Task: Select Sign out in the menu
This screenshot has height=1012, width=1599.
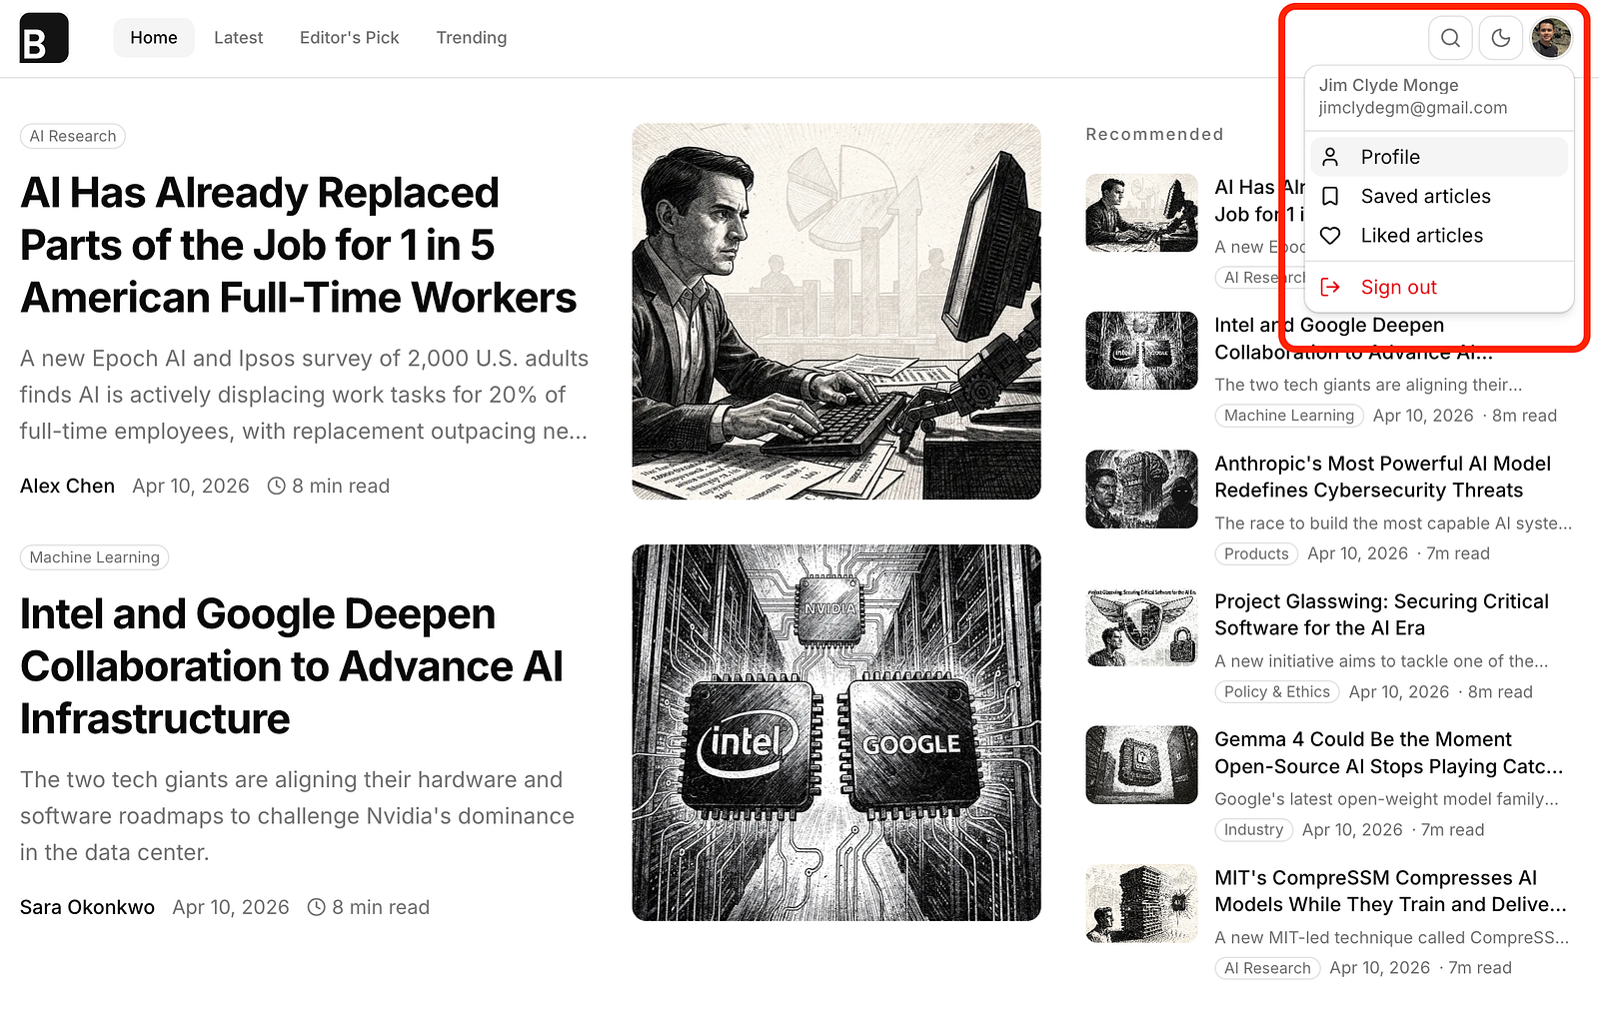Action: pos(1439,288)
